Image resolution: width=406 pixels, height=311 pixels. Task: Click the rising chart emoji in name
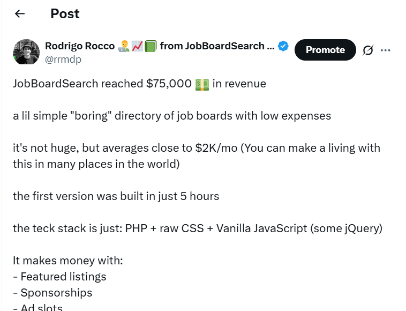click(x=137, y=46)
